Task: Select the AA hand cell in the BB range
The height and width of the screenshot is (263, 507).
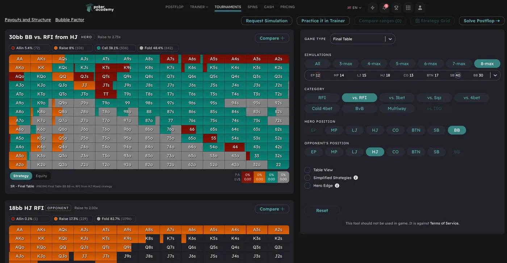Action: tap(20, 59)
